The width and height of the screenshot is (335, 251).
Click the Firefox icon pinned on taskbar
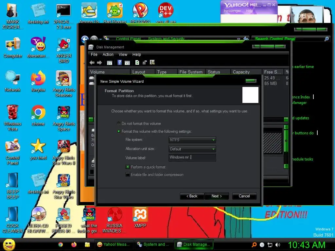(x=74, y=244)
